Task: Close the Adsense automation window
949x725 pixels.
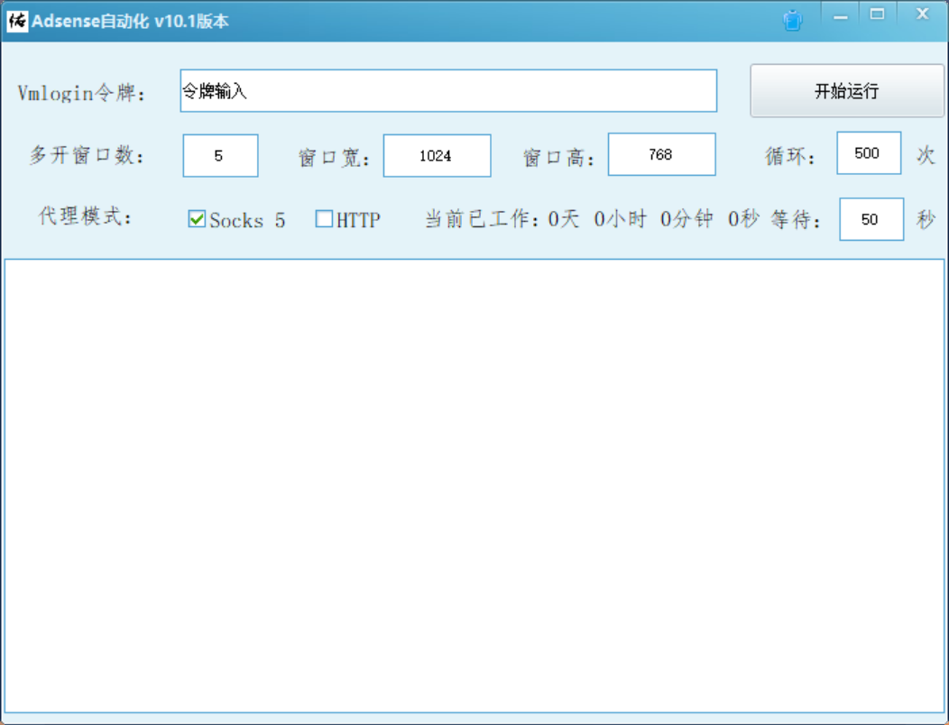Action: [x=922, y=14]
